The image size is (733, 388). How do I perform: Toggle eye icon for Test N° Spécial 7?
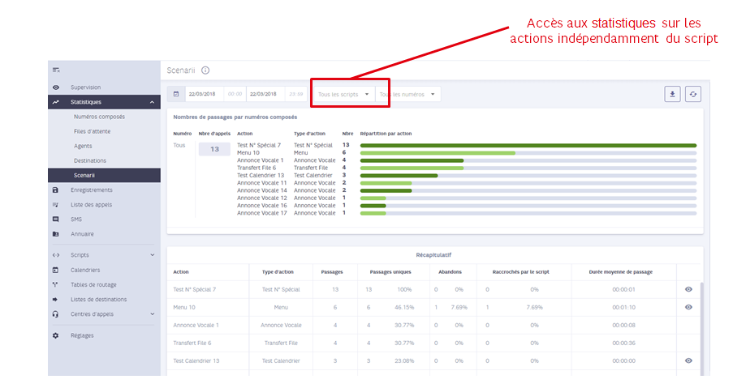[688, 290]
